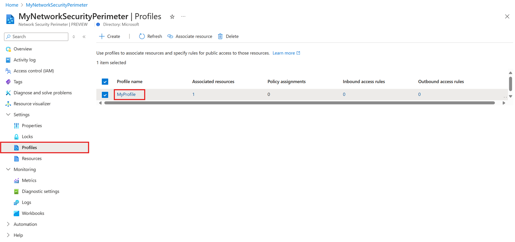Click the Resource visualizer icon in sidebar

point(8,104)
